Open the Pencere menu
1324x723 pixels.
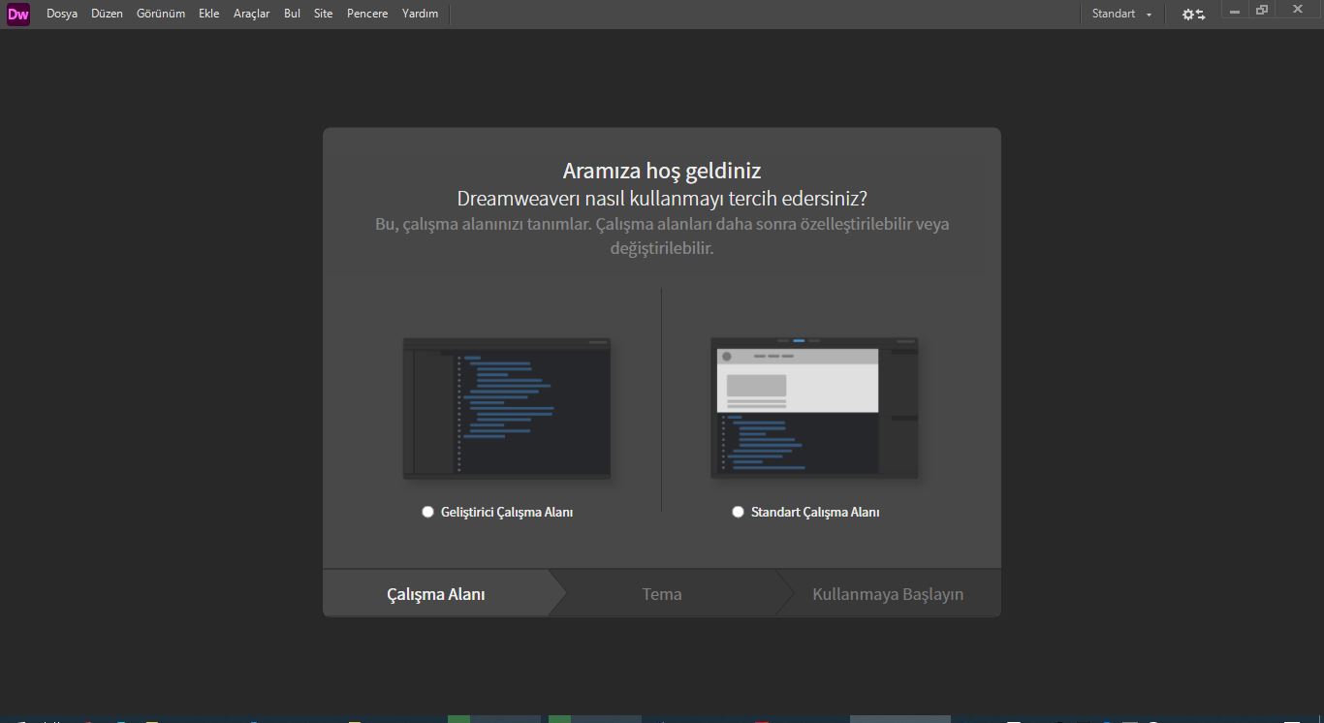367,14
